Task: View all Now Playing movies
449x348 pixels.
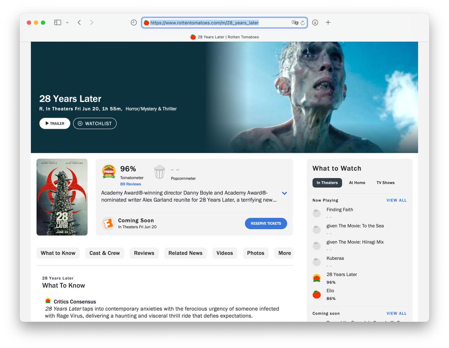Action: pos(396,200)
